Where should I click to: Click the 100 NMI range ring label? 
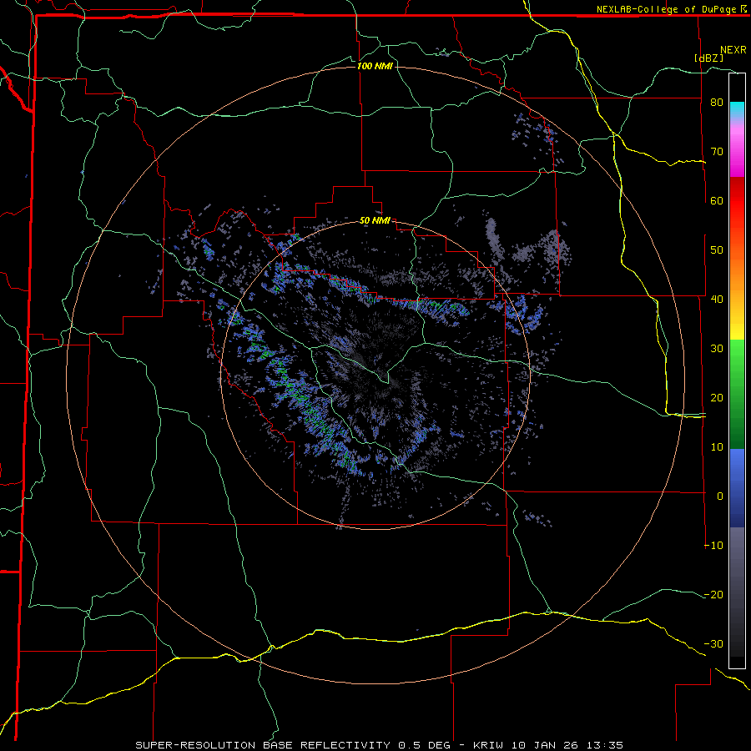pos(375,66)
